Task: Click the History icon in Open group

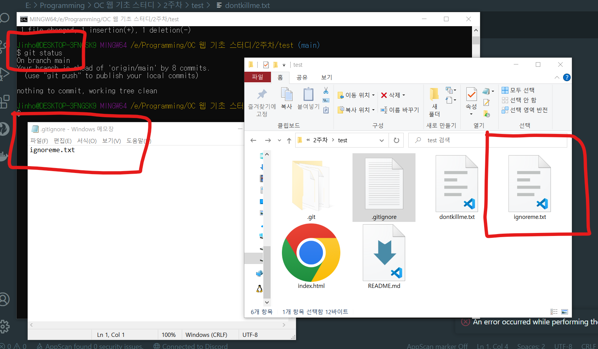Action: pos(487,113)
